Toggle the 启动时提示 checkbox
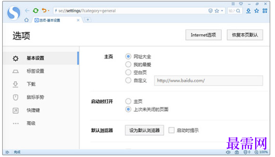Image resolution: width=275 pixels, height=157 pixels. [x=171, y=130]
